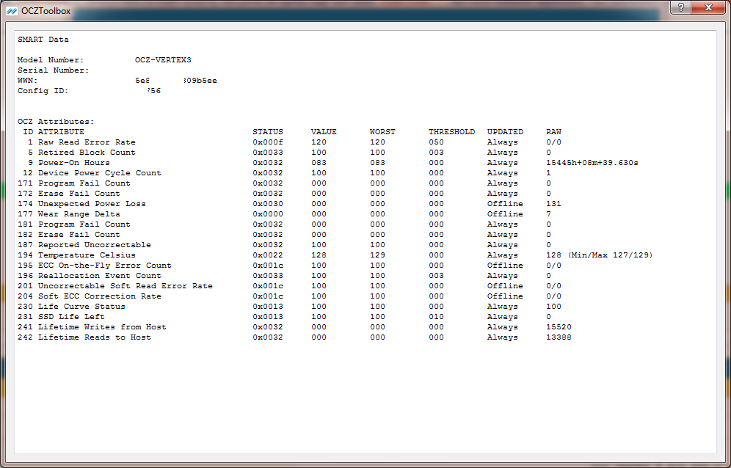Click the ATTRIBUTE column header
Screen dimensions: 731x468
point(61,132)
